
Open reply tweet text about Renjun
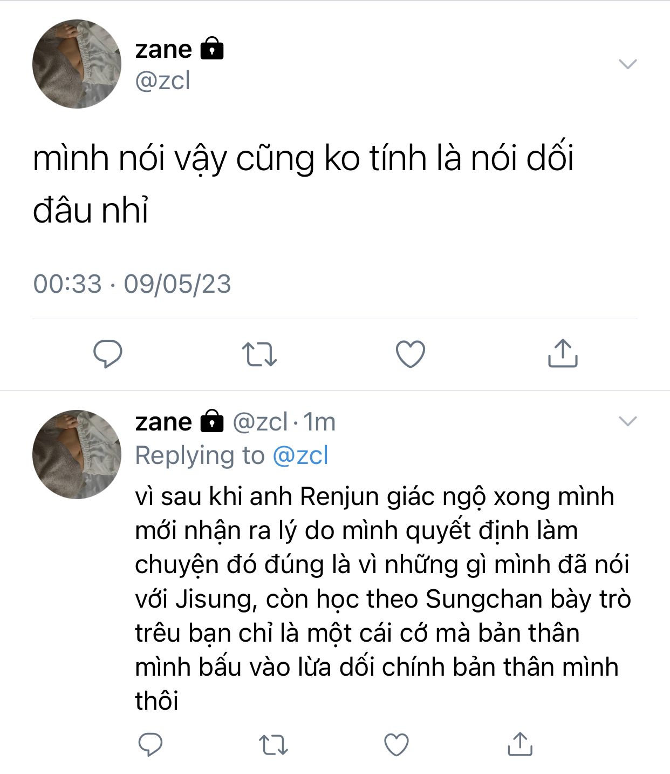pyautogui.click(x=382, y=598)
